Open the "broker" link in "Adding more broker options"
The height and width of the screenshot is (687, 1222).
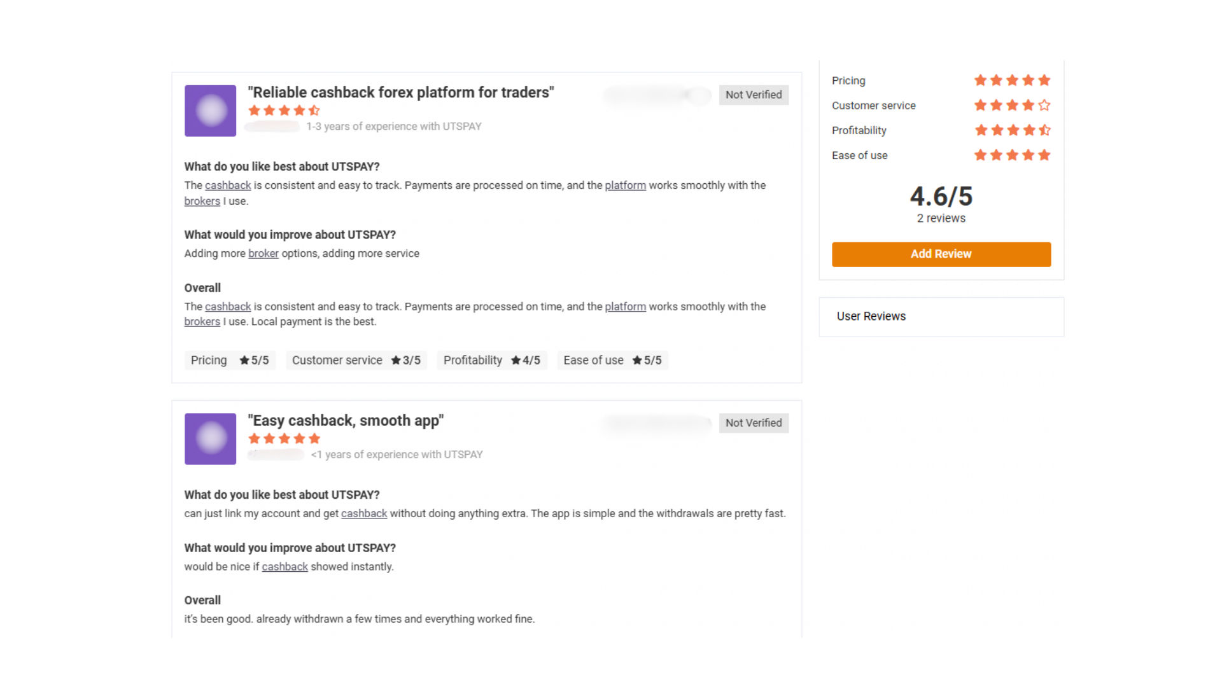point(263,253)
